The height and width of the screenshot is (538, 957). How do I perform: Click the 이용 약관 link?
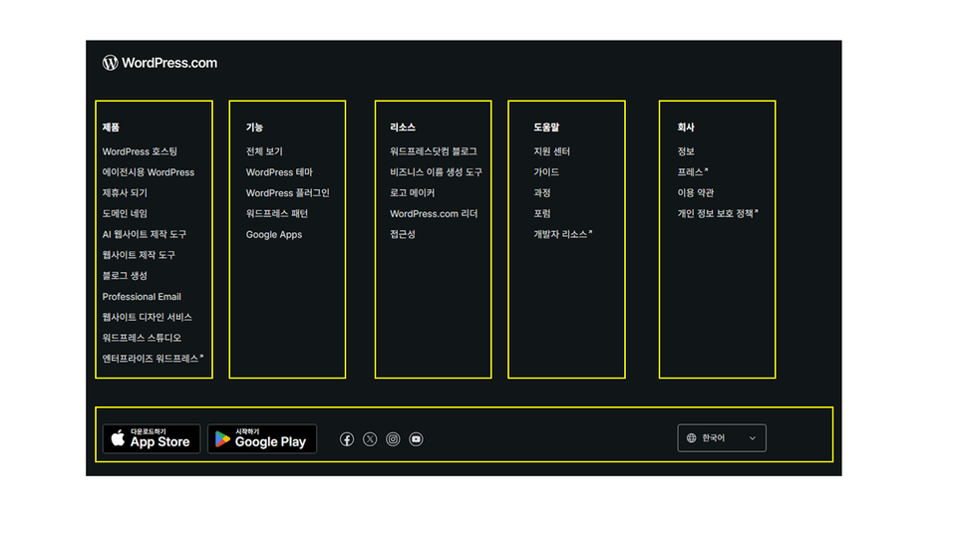click(695, 192)
